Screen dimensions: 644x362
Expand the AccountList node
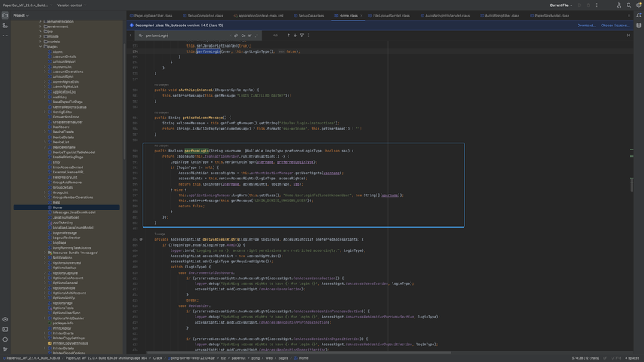45,66
